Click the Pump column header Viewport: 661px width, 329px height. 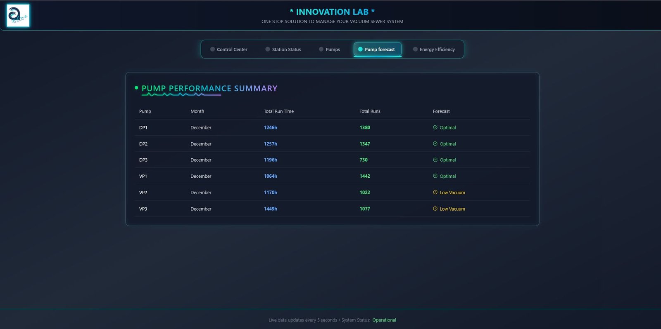tap(145, 111)
